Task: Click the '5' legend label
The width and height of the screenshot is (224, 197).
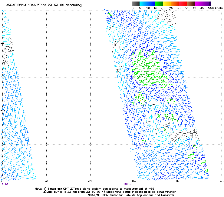Action: [x=140, y=8]
